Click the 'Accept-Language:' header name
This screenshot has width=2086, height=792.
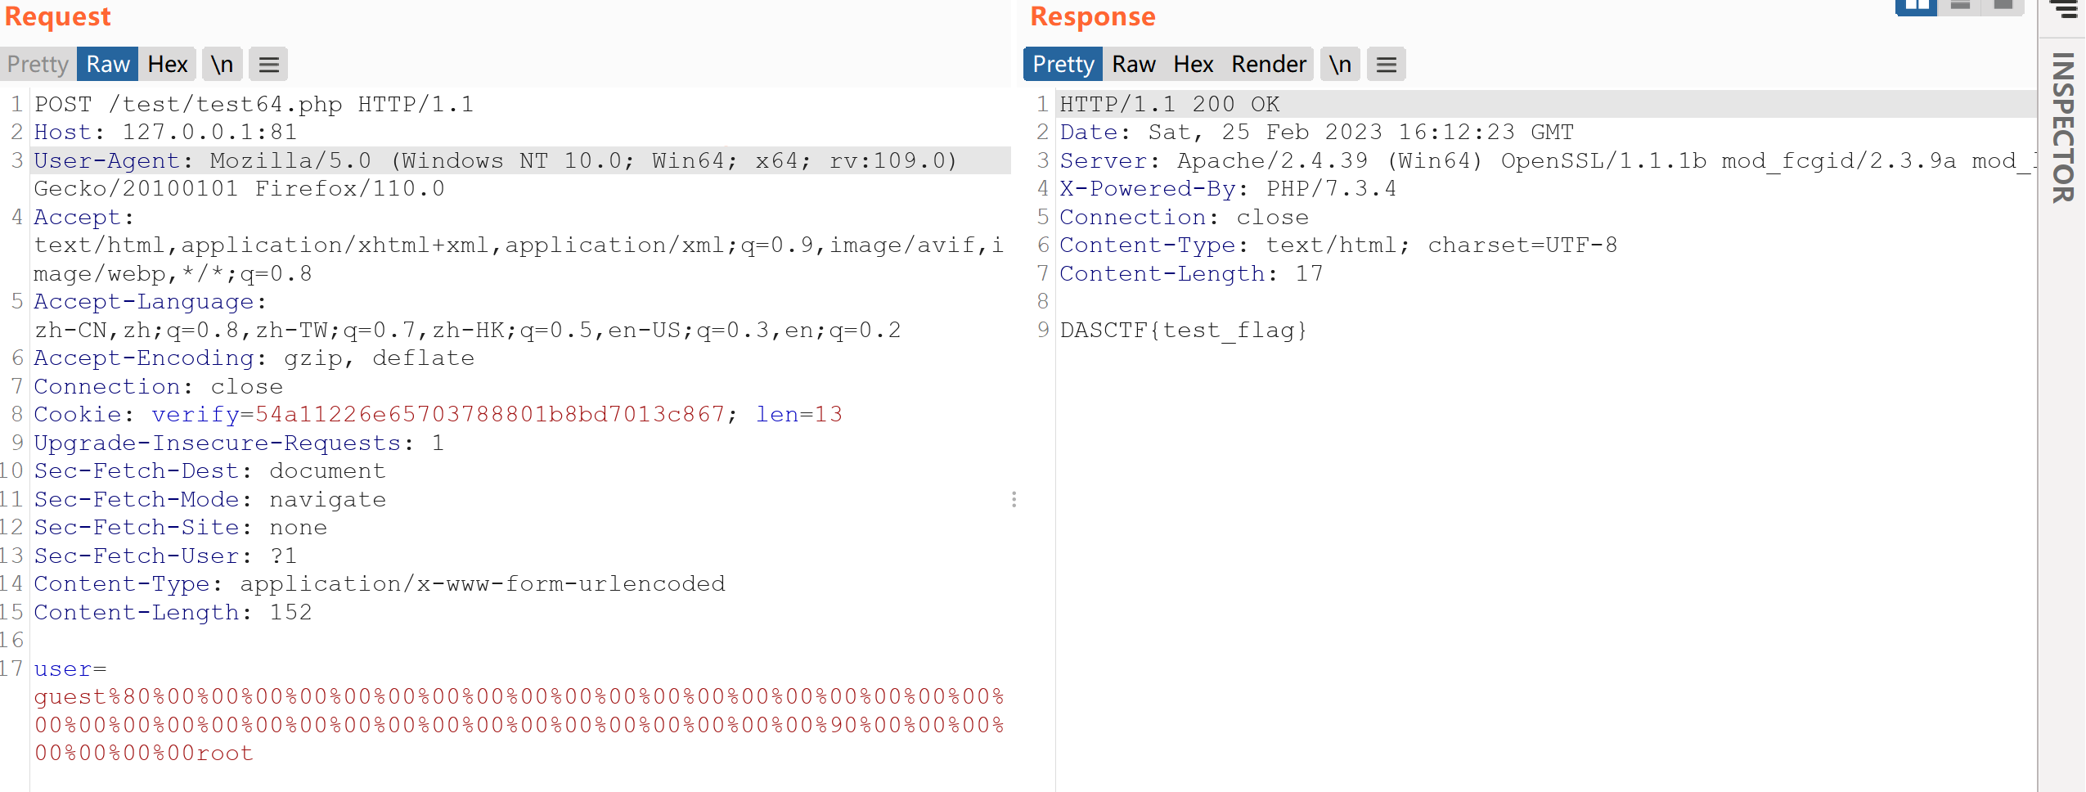[x=150, y=302]
